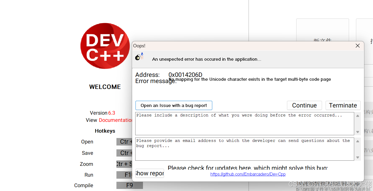Click the description box scroll-up arrow
The width and height of the screenshot is (373, 191).
click(x=358, y=116)
